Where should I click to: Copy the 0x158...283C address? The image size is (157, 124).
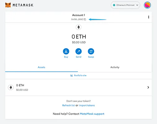pyautogui.click(x=78, y=19)
